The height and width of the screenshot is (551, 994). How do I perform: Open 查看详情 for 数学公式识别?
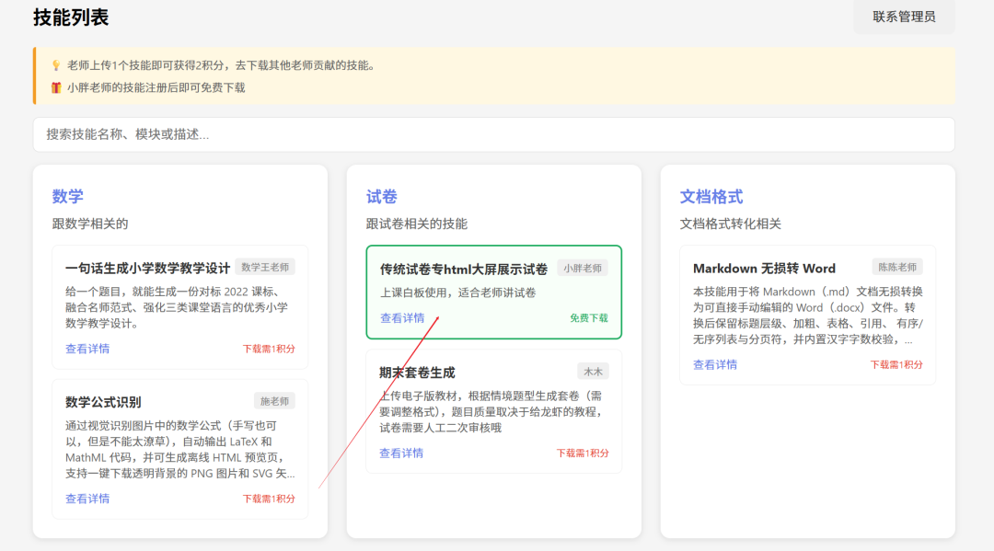[87, 499]
